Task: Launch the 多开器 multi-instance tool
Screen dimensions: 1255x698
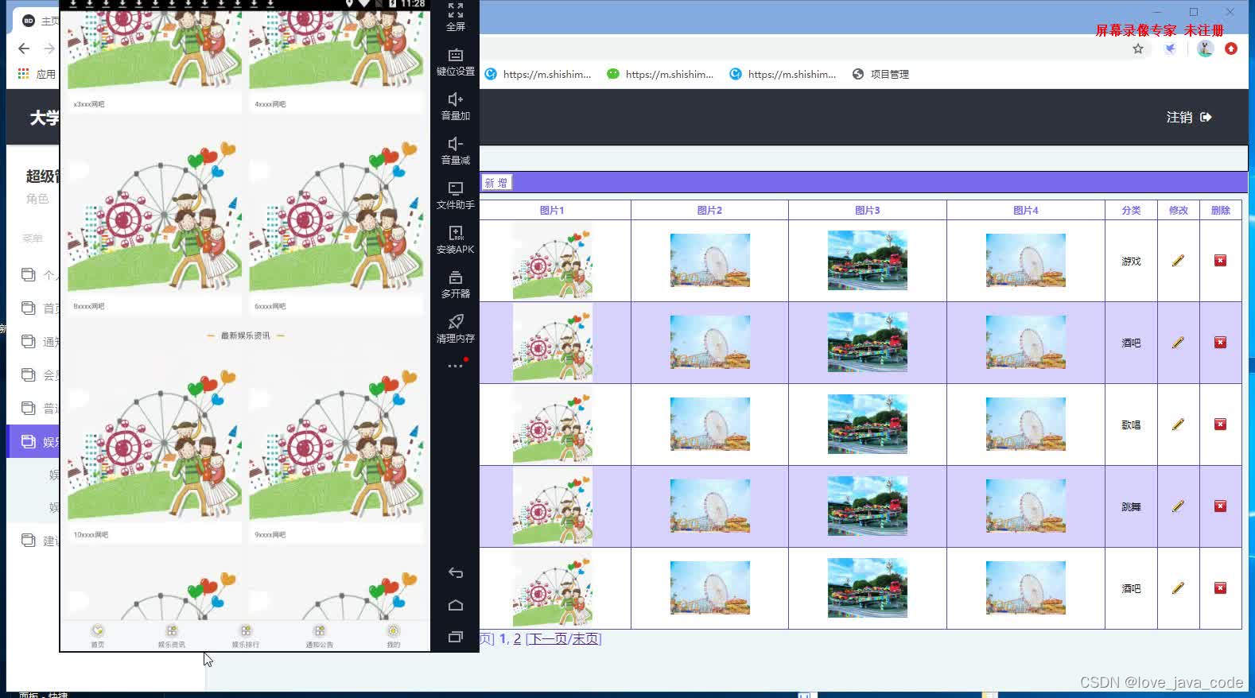Action: click(x=455, y=284)
